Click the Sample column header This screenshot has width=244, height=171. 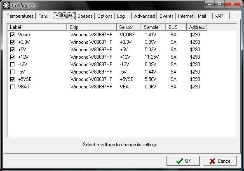[153, 27]
